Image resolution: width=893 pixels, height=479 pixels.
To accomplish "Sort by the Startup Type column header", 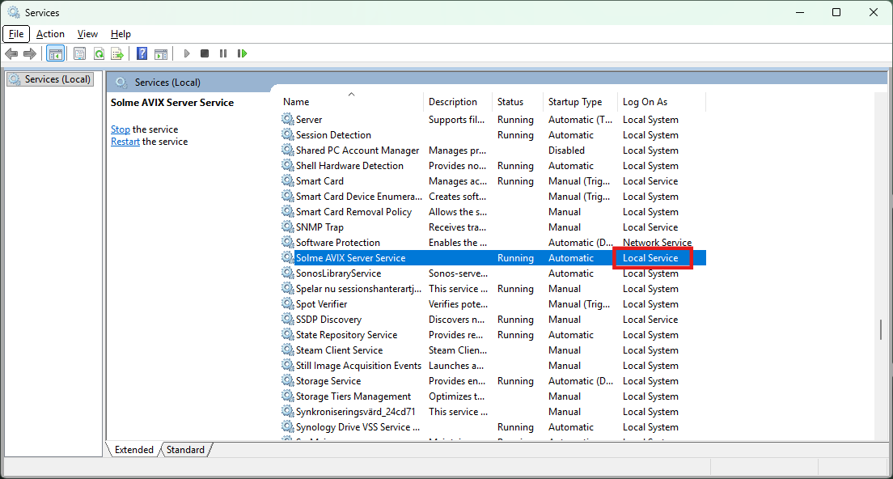I will (x=580, y=101).
